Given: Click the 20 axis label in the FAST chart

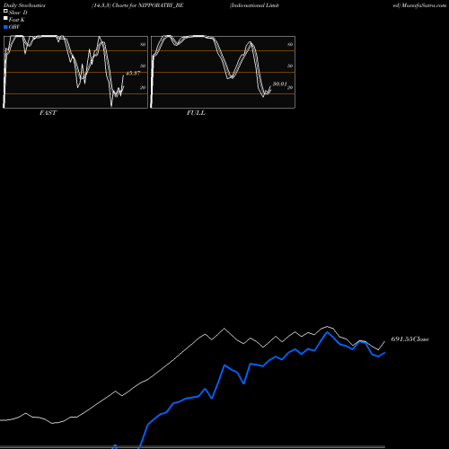Looking at the screenshot, I should 143,87.
